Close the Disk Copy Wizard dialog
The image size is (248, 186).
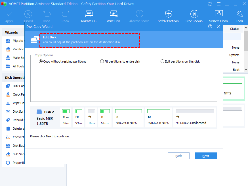click(218, 26)
